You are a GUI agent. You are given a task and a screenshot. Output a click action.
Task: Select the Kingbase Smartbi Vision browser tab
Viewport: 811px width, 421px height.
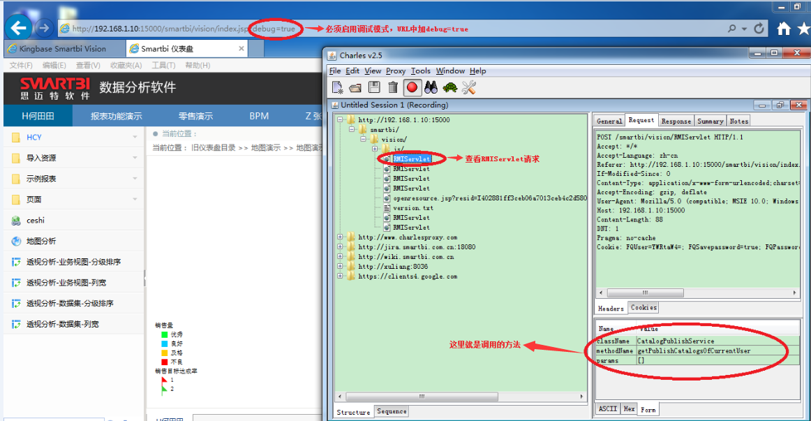(x=63, y=49)
